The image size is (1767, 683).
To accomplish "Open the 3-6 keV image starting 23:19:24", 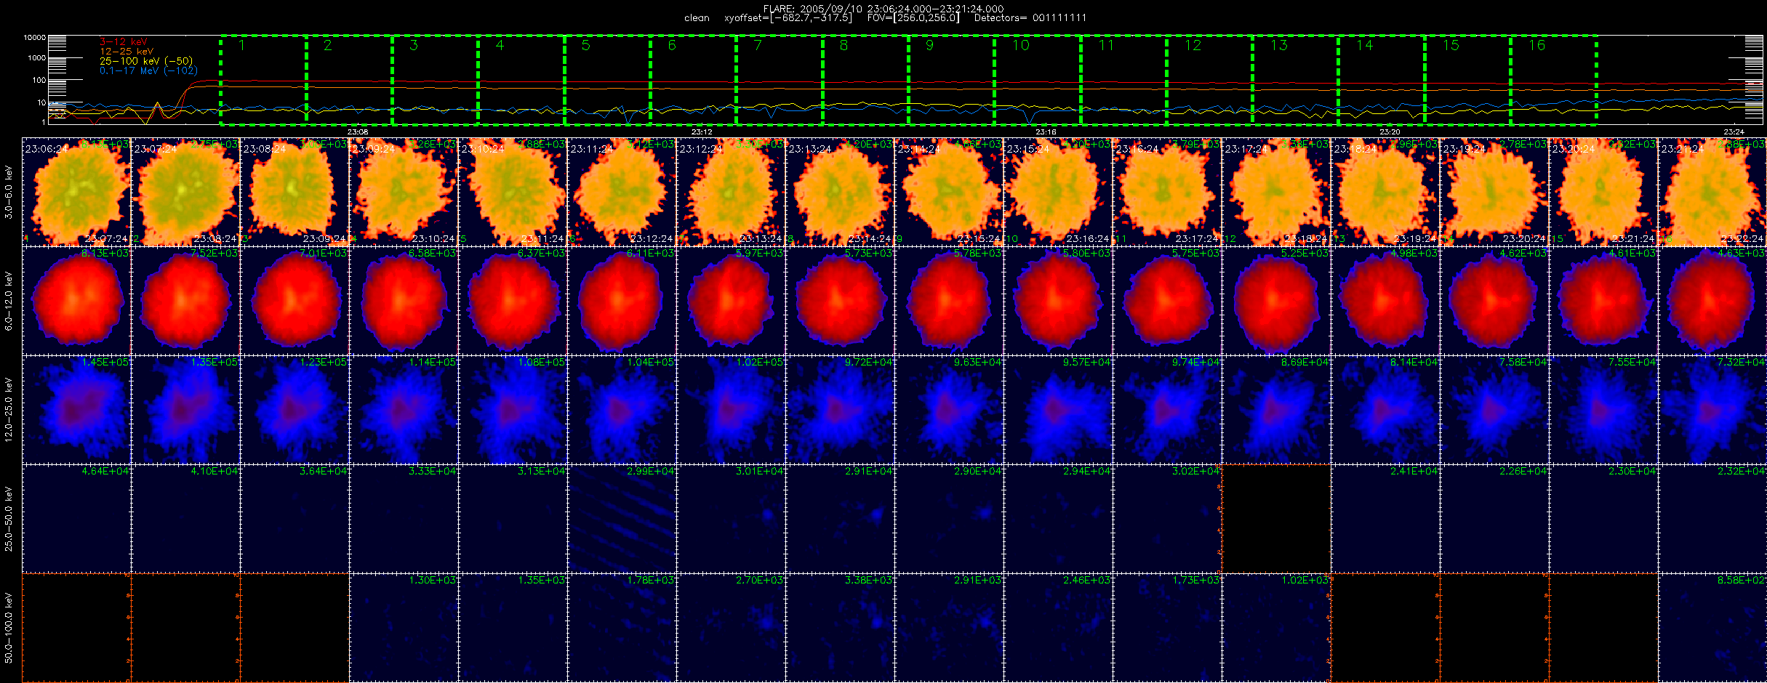I will [x=1495, y=192].
